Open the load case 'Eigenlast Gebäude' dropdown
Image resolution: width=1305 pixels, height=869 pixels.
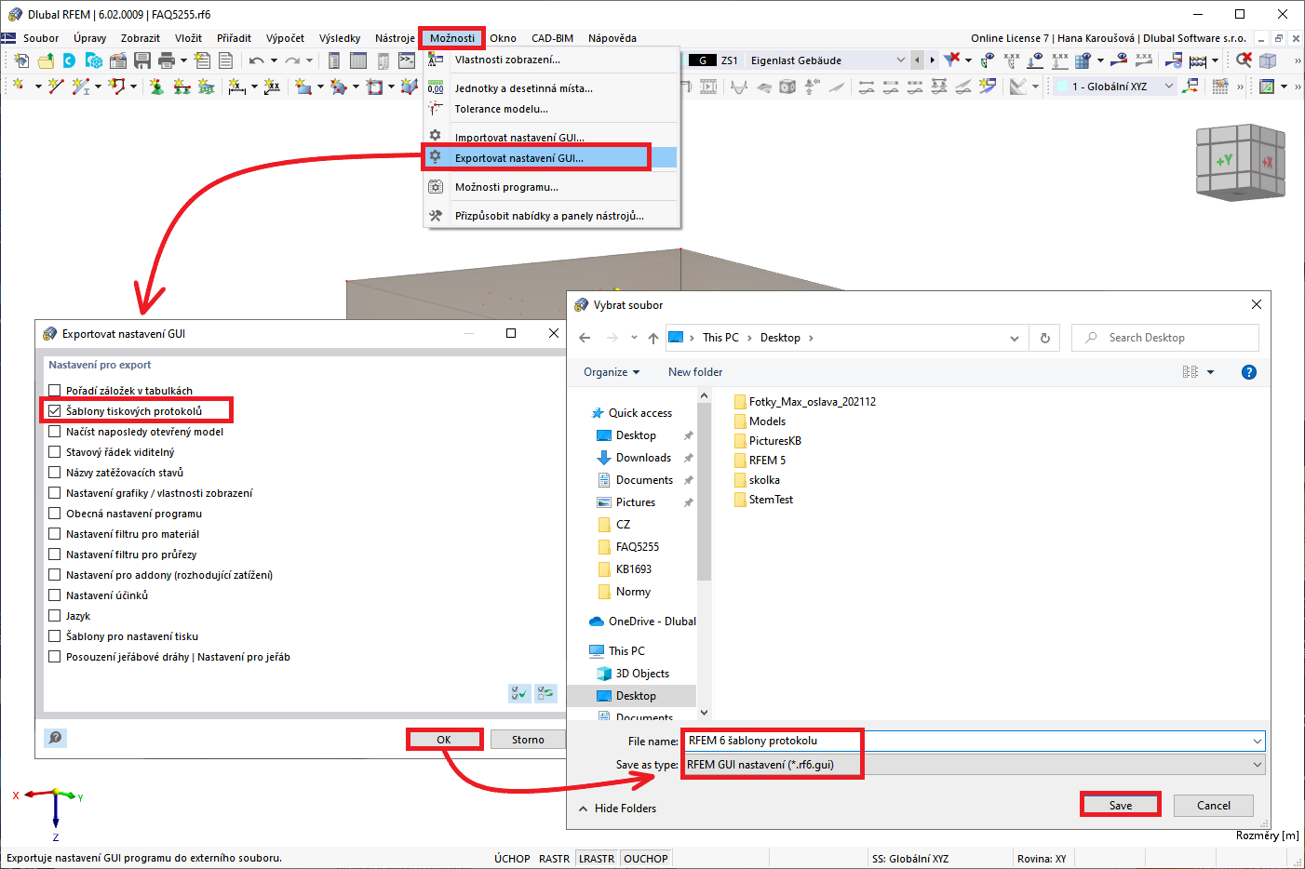[x=900, y=60]
